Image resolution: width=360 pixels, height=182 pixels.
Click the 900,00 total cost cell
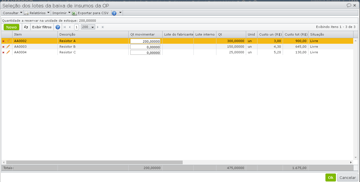click(x=296, y=41)
